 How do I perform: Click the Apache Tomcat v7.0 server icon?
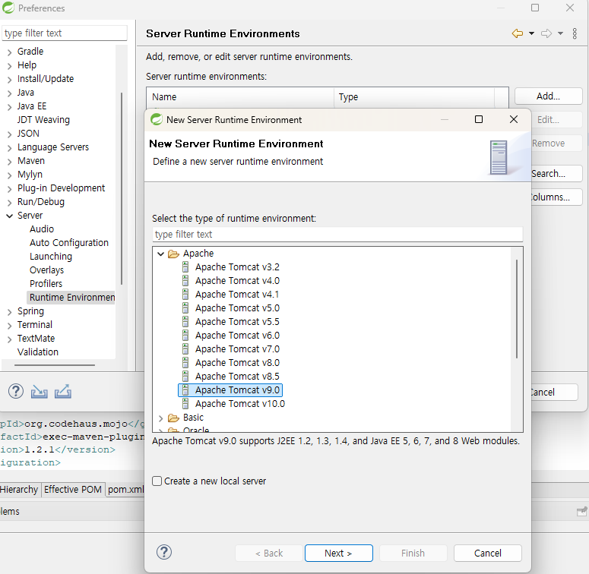tap(185, 349)
